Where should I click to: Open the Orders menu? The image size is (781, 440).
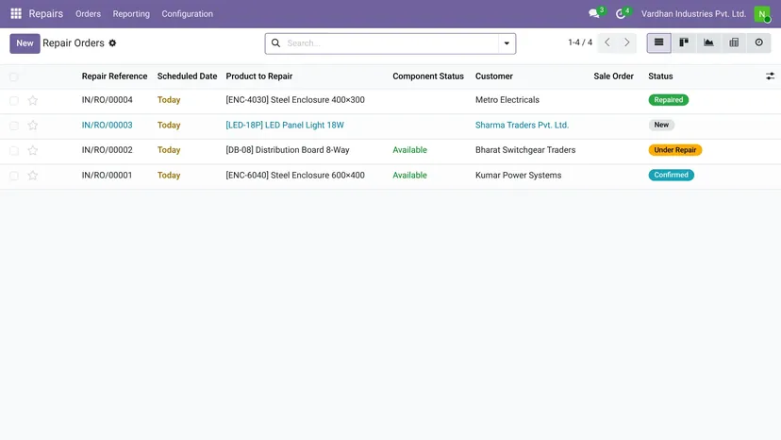[88, 14]
